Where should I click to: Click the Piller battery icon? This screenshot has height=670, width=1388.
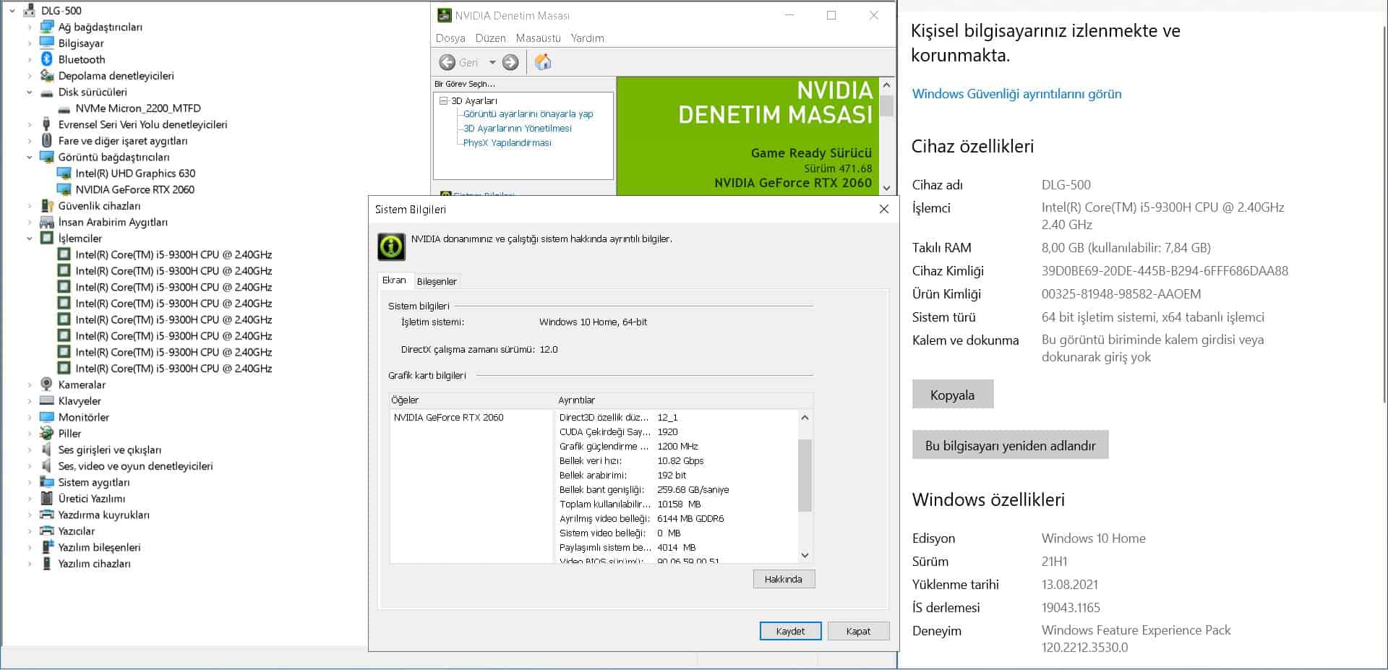click(47, 433)
